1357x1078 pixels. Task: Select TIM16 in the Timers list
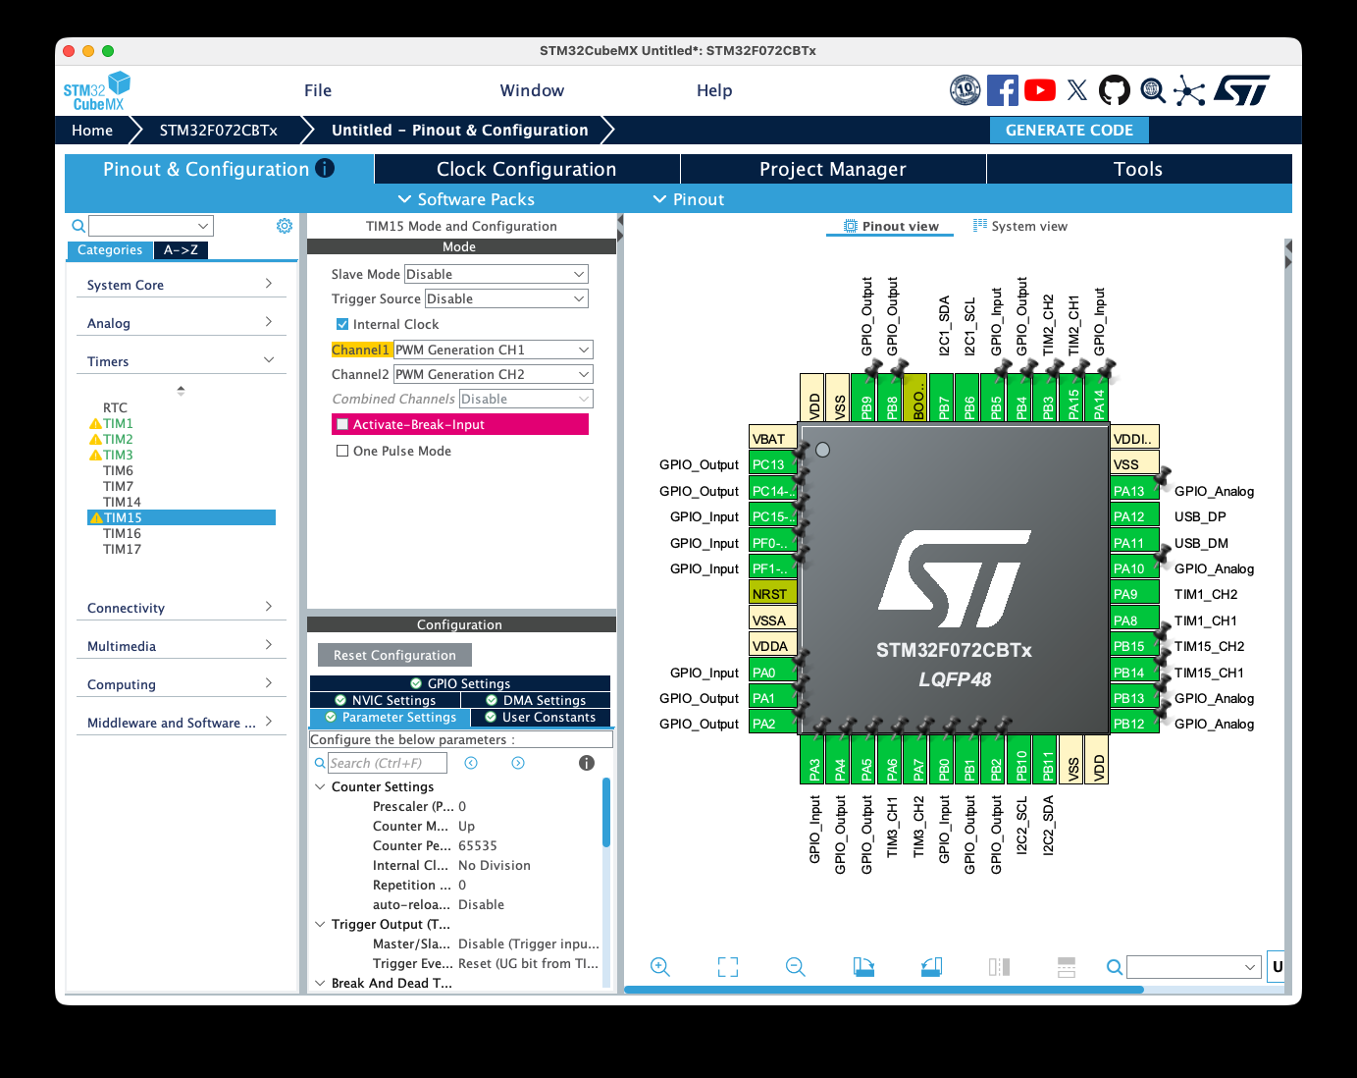point(123,533)
